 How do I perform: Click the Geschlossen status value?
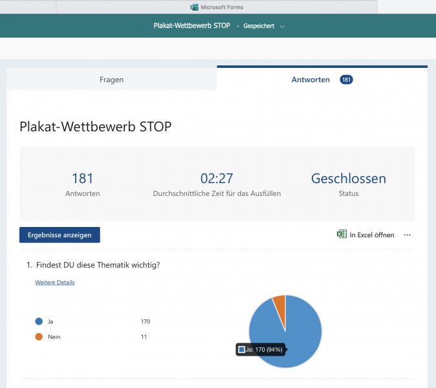click(x=349, y=178)
